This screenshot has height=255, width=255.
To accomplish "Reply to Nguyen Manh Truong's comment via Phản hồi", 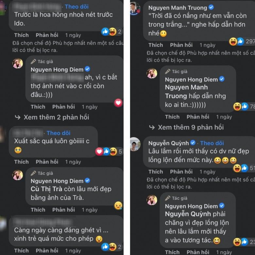I will pos(181,45).
